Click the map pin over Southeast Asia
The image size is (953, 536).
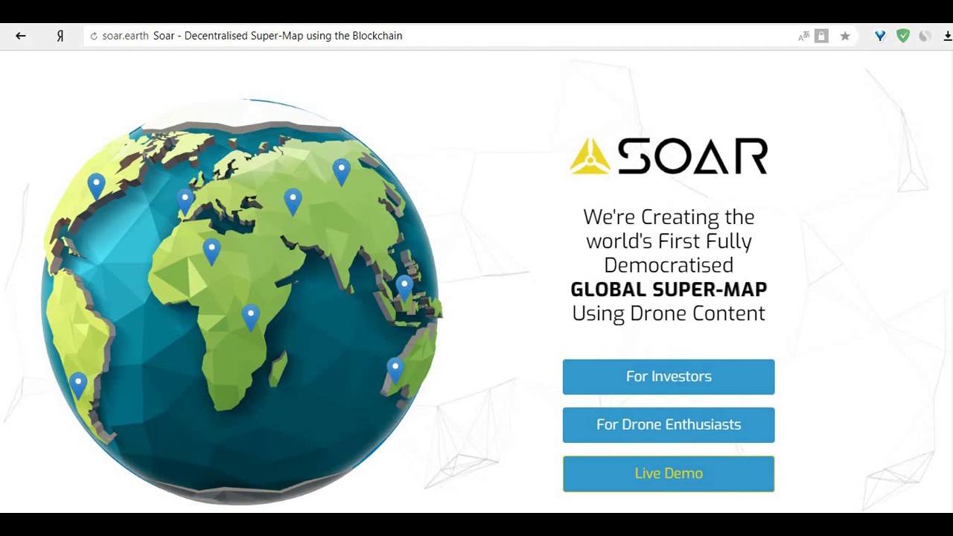tap(404, 288)
